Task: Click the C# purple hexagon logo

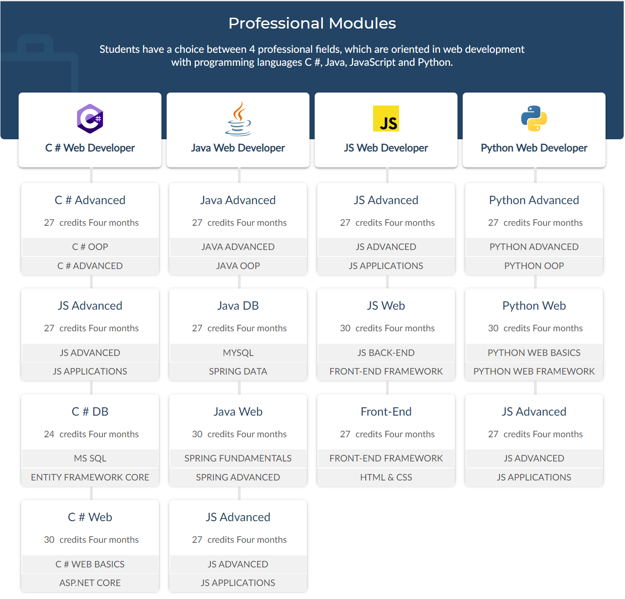Action: [x=90, y=119]
